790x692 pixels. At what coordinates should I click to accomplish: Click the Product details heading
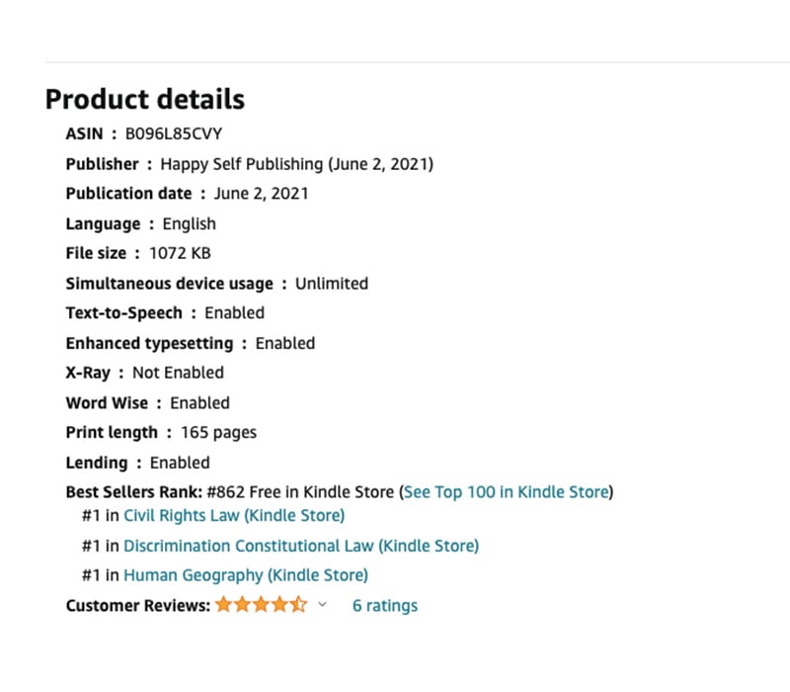click(145, 100)
